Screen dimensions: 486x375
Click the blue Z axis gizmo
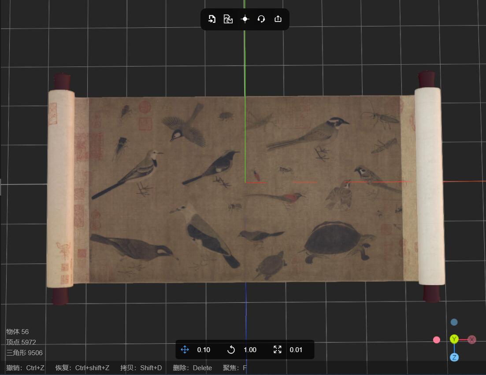454,357
